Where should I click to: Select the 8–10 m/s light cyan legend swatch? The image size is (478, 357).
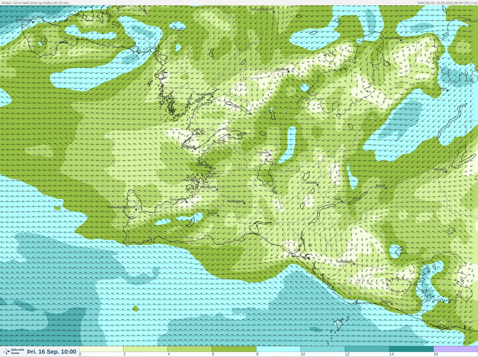pyautogui.click(x=279, y=349)
